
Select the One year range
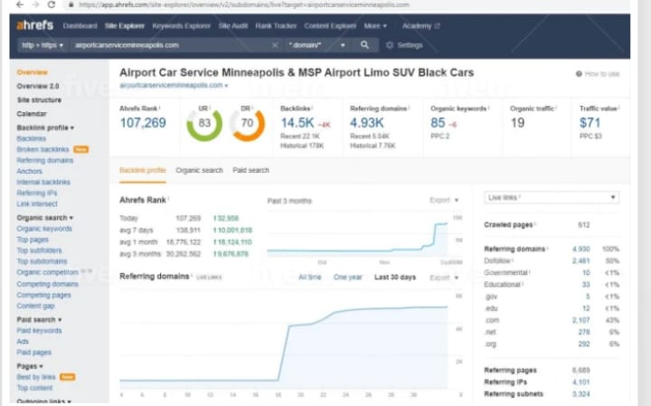[x=348, y=277]
